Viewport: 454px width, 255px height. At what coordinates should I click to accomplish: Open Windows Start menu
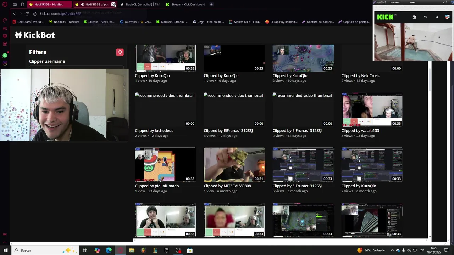coord(5,250)
